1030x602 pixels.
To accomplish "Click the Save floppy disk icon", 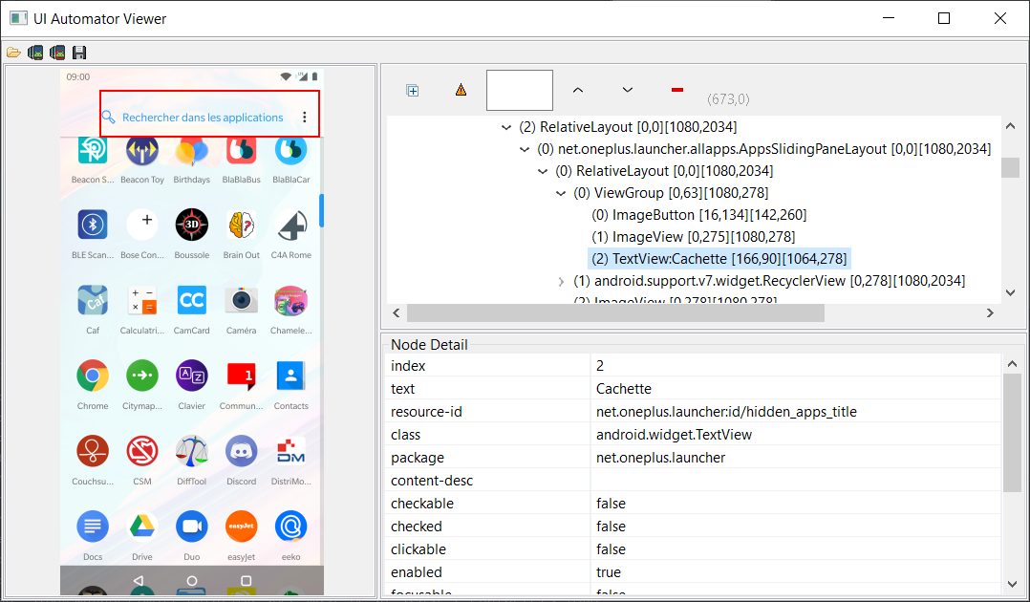I will 79,53.
